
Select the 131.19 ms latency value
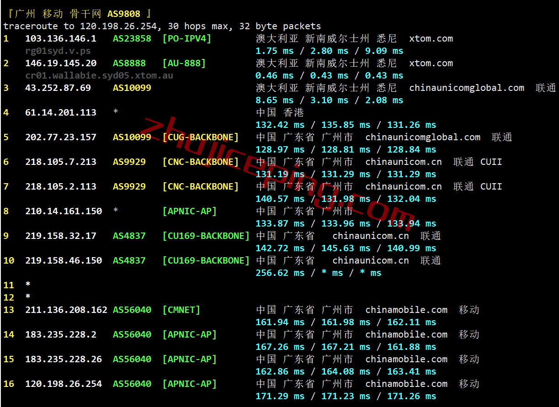[280, 174]
